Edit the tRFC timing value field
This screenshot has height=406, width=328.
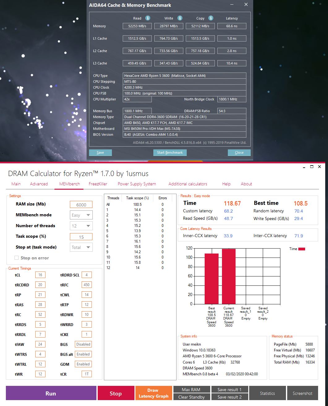tap(87, 285)
